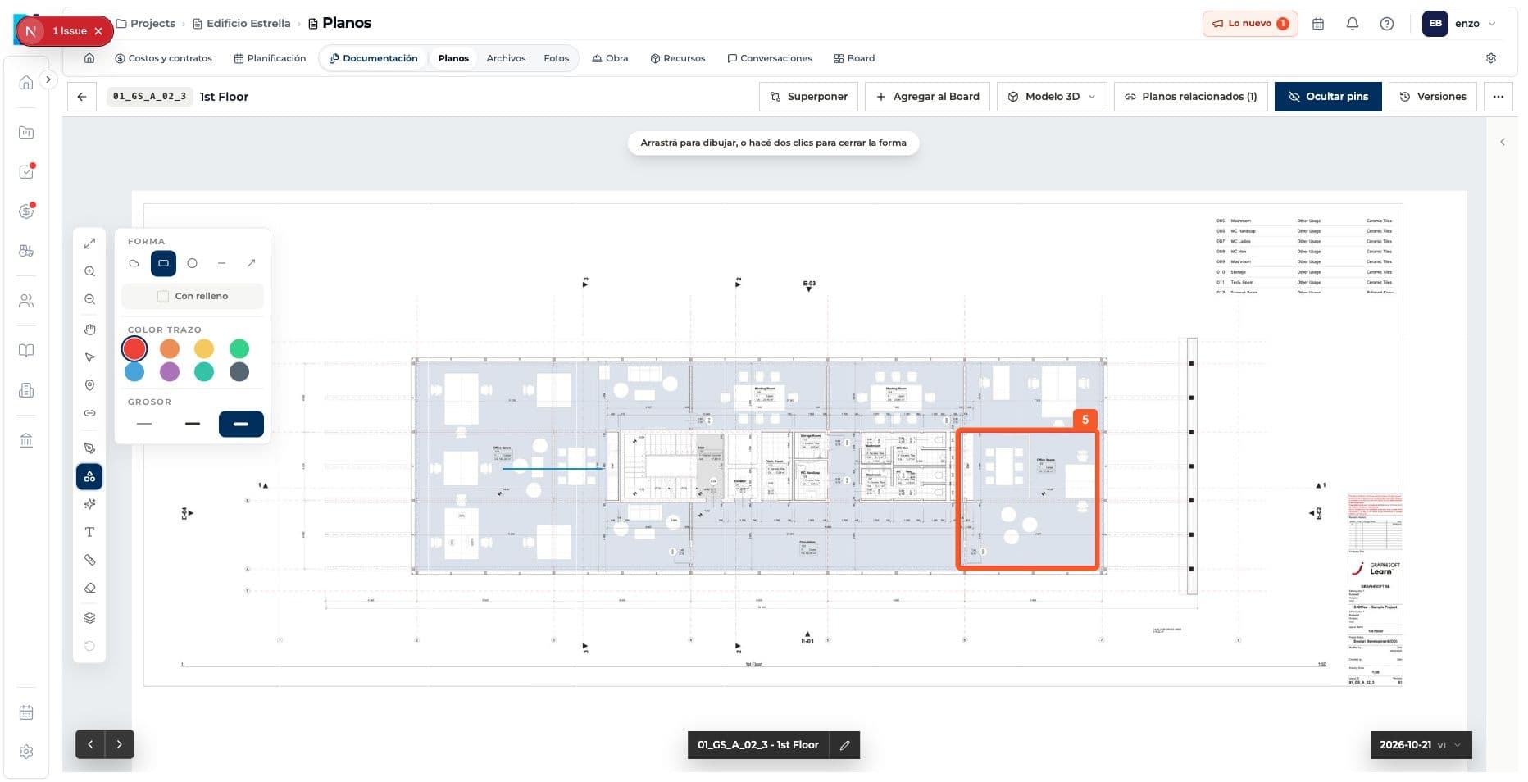
Task: Open the Modelo 3D dropdown
Action: 1052,97
